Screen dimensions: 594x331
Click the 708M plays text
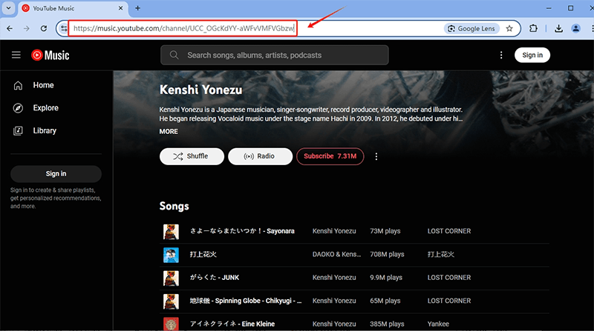387,254
